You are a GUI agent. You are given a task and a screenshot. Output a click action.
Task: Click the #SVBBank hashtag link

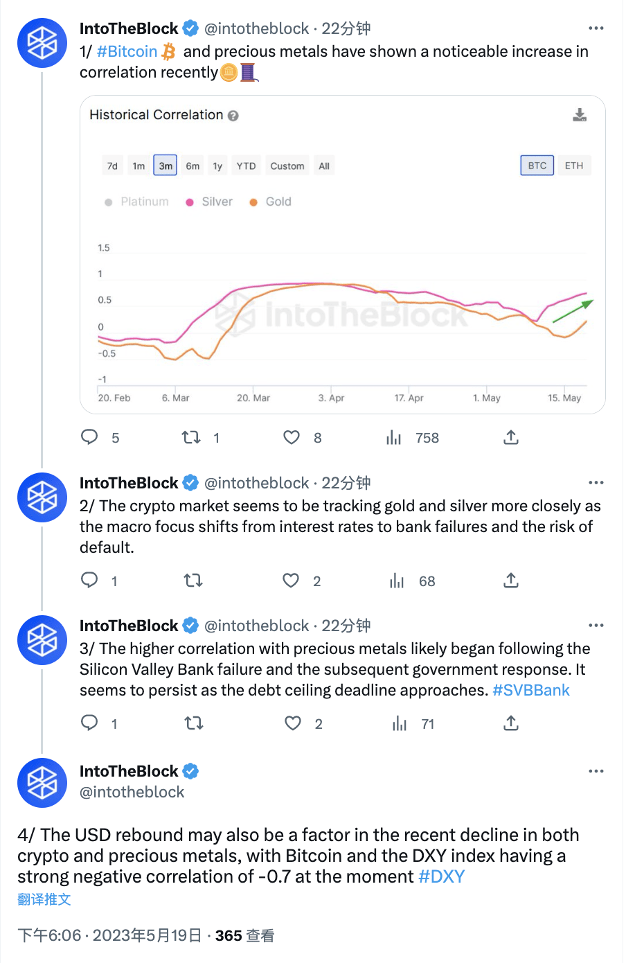tap(530, 690)
